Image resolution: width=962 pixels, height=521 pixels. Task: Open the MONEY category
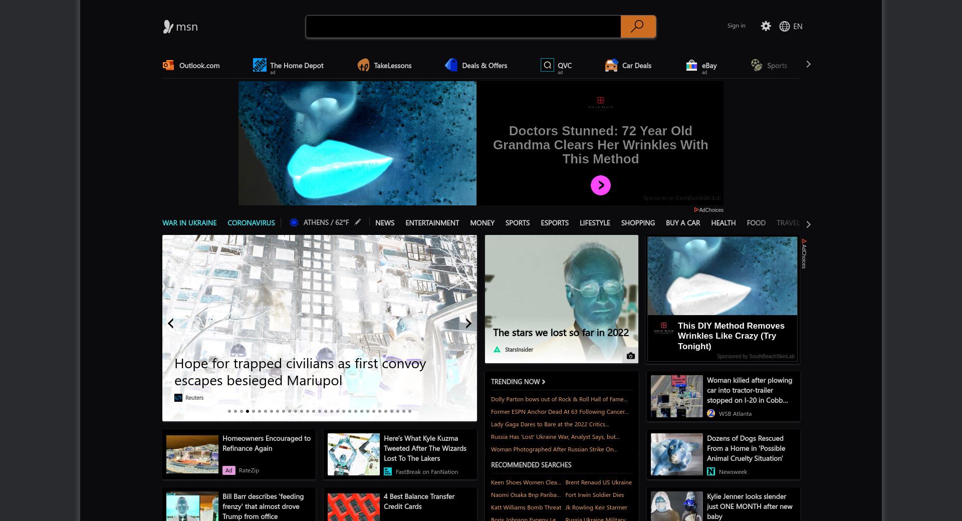click(x=482, y=223)
